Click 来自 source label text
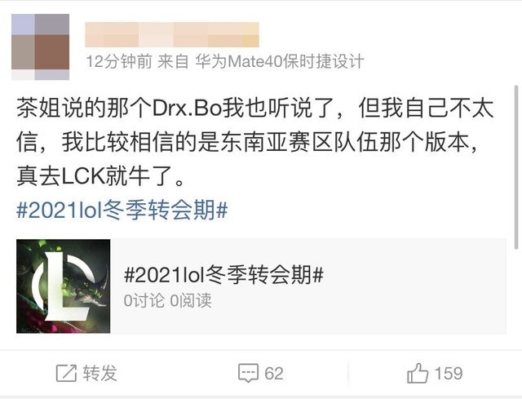 (173, 62)
